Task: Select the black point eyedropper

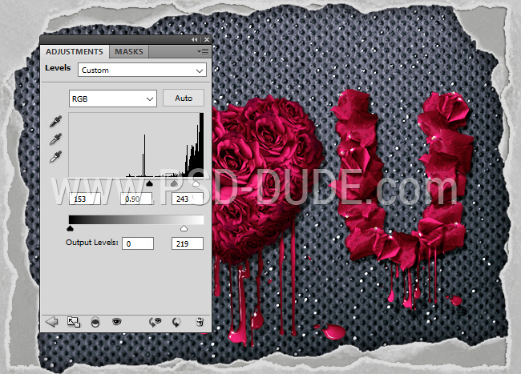Action: click(x=55, y=122)
